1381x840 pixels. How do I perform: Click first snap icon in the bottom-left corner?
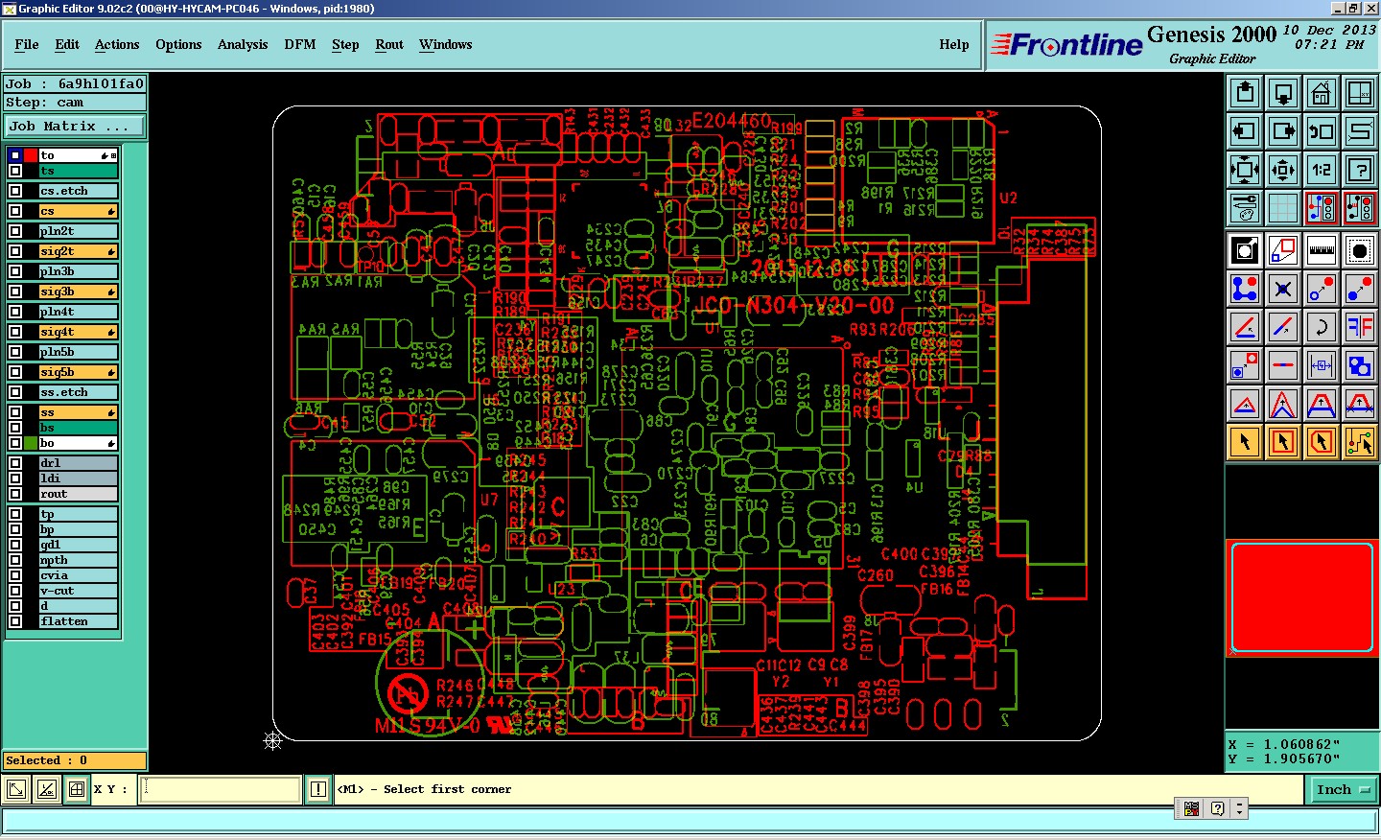[15, 789]
